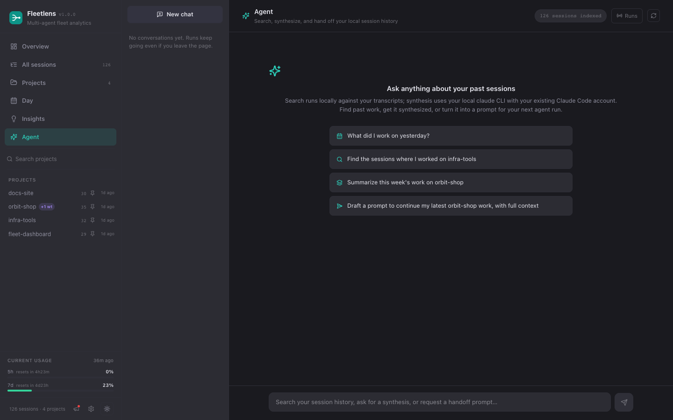Toggle light/dark theme sun icon
The height and width of the screenshot is (420, 673).
107,409
